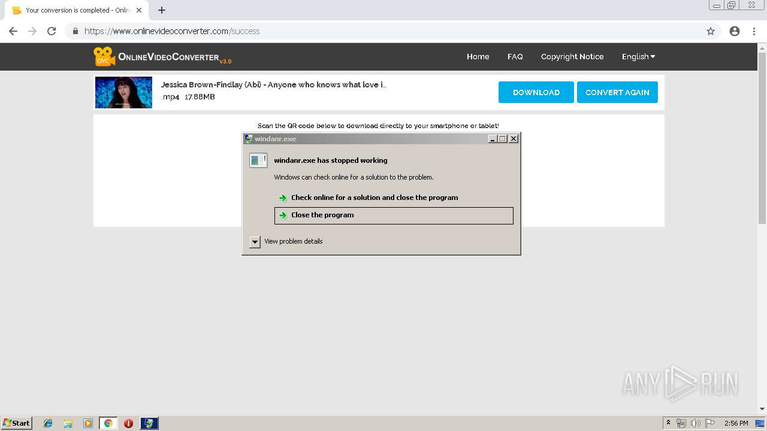Screen dimensions: 767x431
Task: Open the Home menu item
Action: pyautogui.click(x=478, y=56)
